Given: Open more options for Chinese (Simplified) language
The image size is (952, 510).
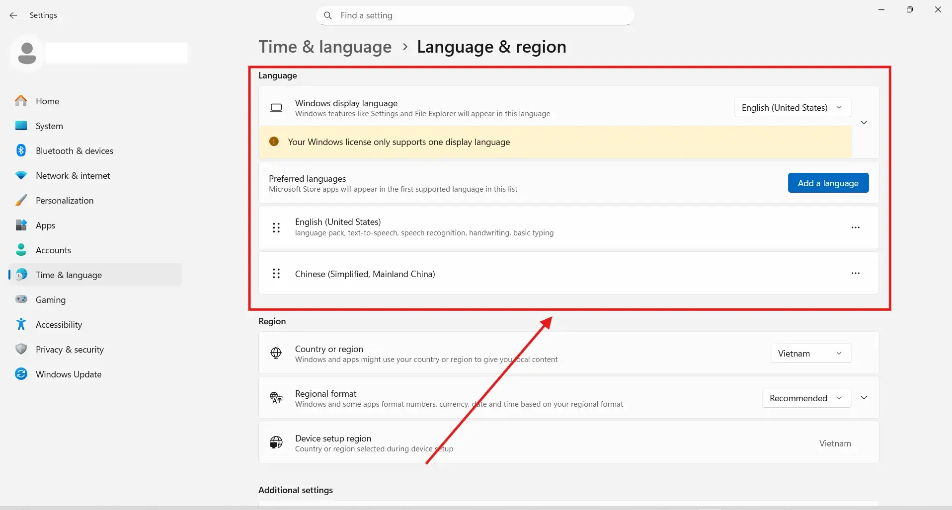Looking at the screenshot, I should [855, 273].
